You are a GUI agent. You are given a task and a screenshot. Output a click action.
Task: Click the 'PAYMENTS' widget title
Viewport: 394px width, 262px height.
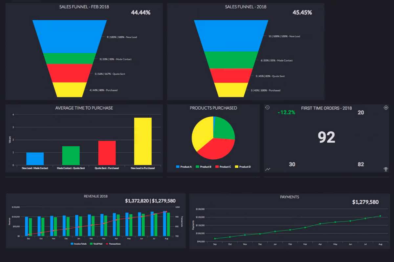tap(290, 197)
